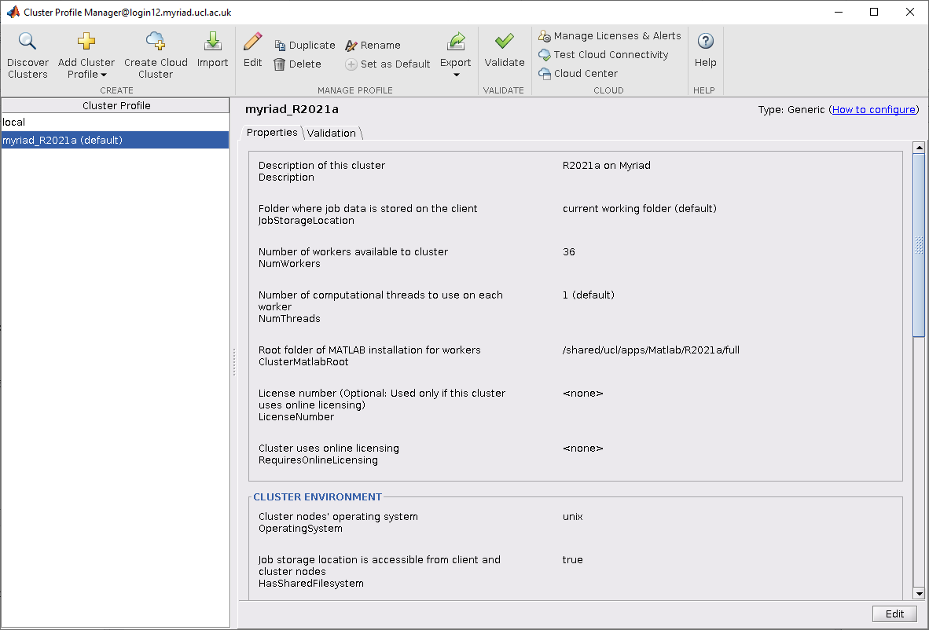
Task: Maximize the Cluster Profile Manager window
Action: click(x=874, y=12)
